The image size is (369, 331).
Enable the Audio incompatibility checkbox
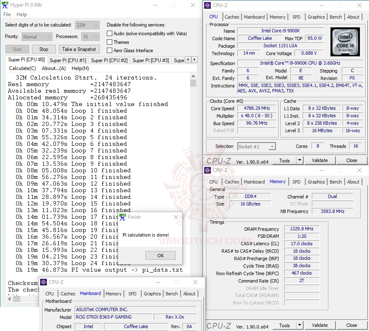(109, 34)
